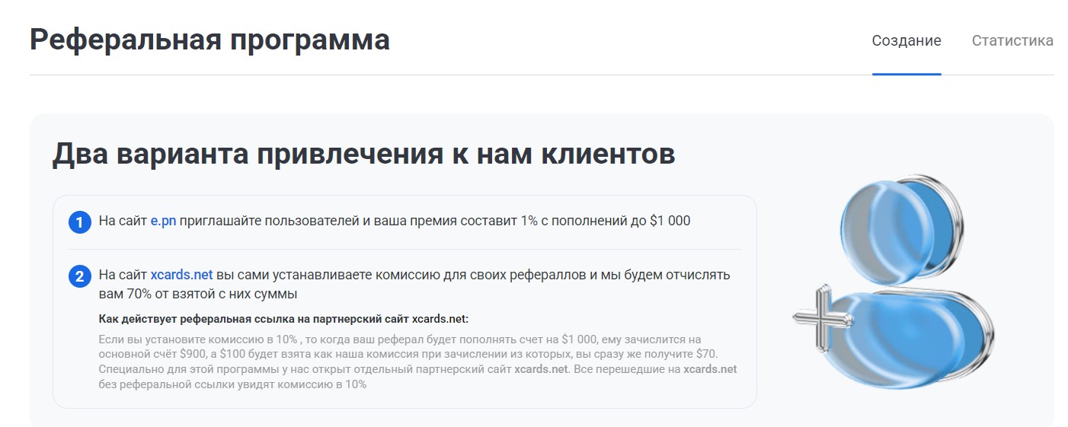Screen dimensions: 1068x427
Task: Open the blue xcards.net link
Action: point(181,275)
